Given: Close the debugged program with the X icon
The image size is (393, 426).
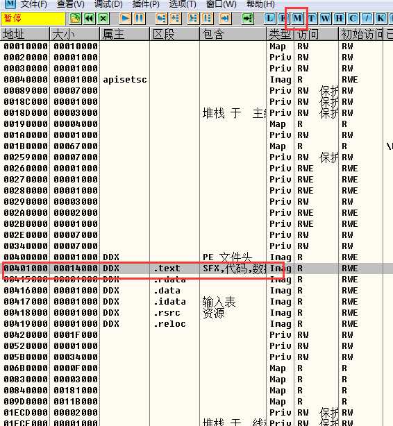Looking at the screenshot, I should click(x=103, y=19).
